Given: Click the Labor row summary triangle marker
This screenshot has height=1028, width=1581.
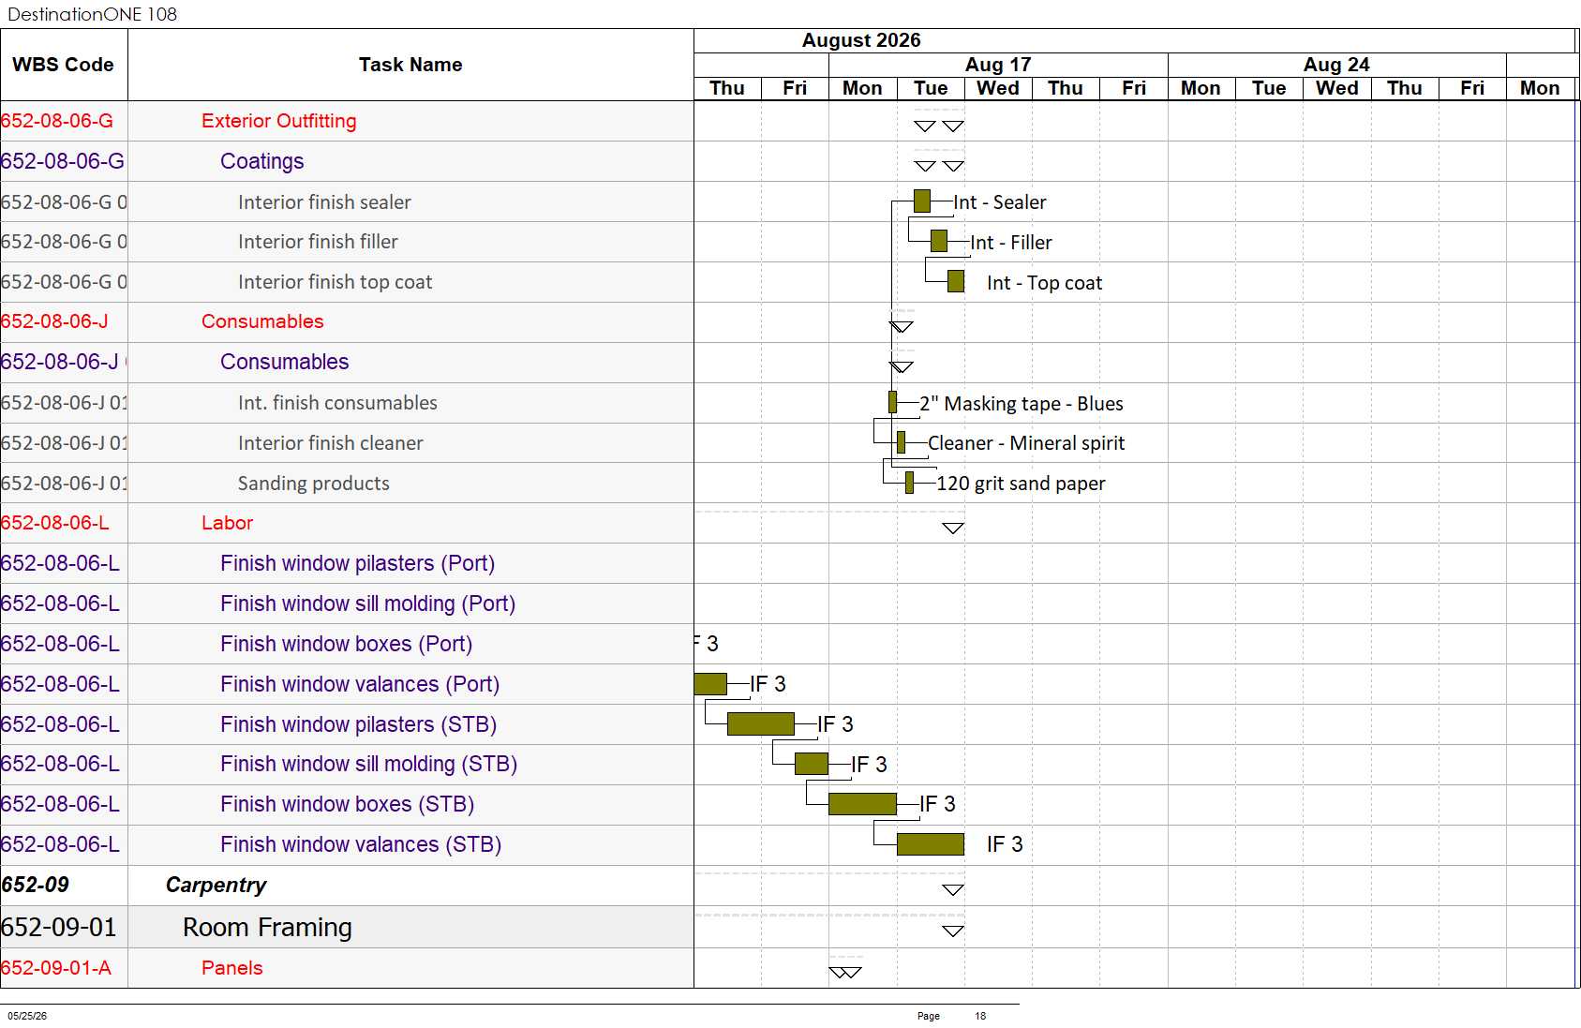Looking at the screenshot, I should [953, 529].
